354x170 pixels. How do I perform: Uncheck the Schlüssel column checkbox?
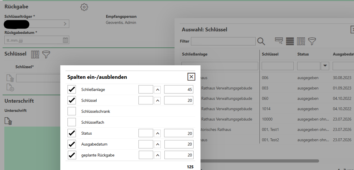point(72,100)
